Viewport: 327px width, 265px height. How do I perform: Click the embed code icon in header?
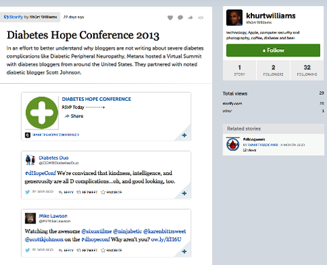coord(201,18)
